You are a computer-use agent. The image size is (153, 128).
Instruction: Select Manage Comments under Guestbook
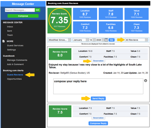(17, 60)
